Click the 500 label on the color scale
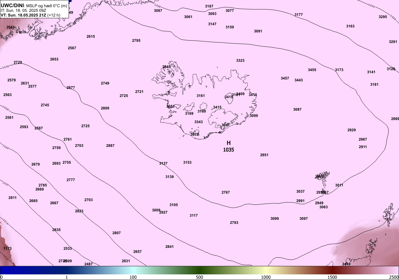The width and height of the screenshot is (399, 280). [x=199, y=277]
